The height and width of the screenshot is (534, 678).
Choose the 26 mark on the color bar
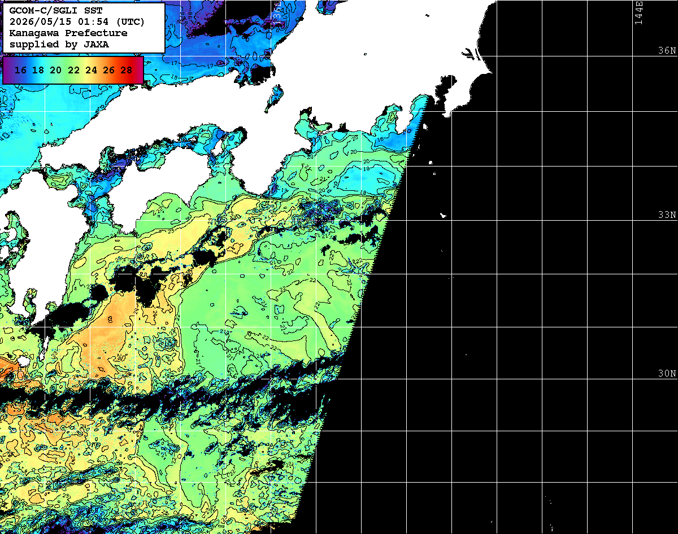point(109,70)
